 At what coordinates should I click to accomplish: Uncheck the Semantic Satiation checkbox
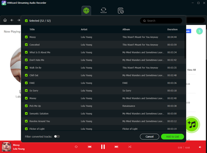coord(26,113)
